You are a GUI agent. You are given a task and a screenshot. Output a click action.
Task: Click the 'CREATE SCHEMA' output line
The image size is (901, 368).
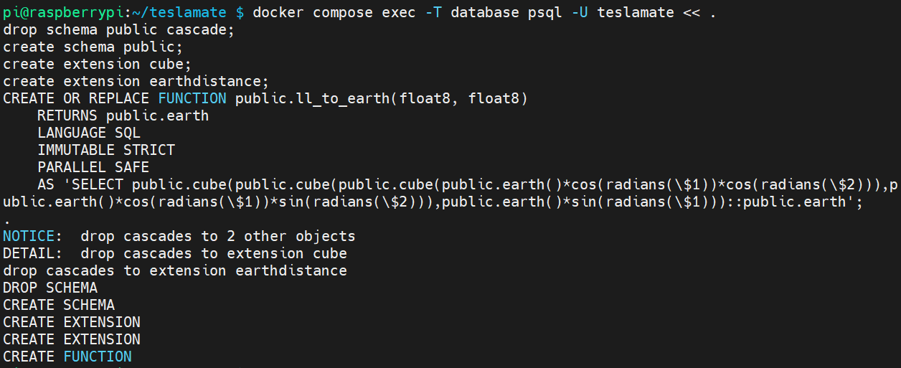point(59,305)
